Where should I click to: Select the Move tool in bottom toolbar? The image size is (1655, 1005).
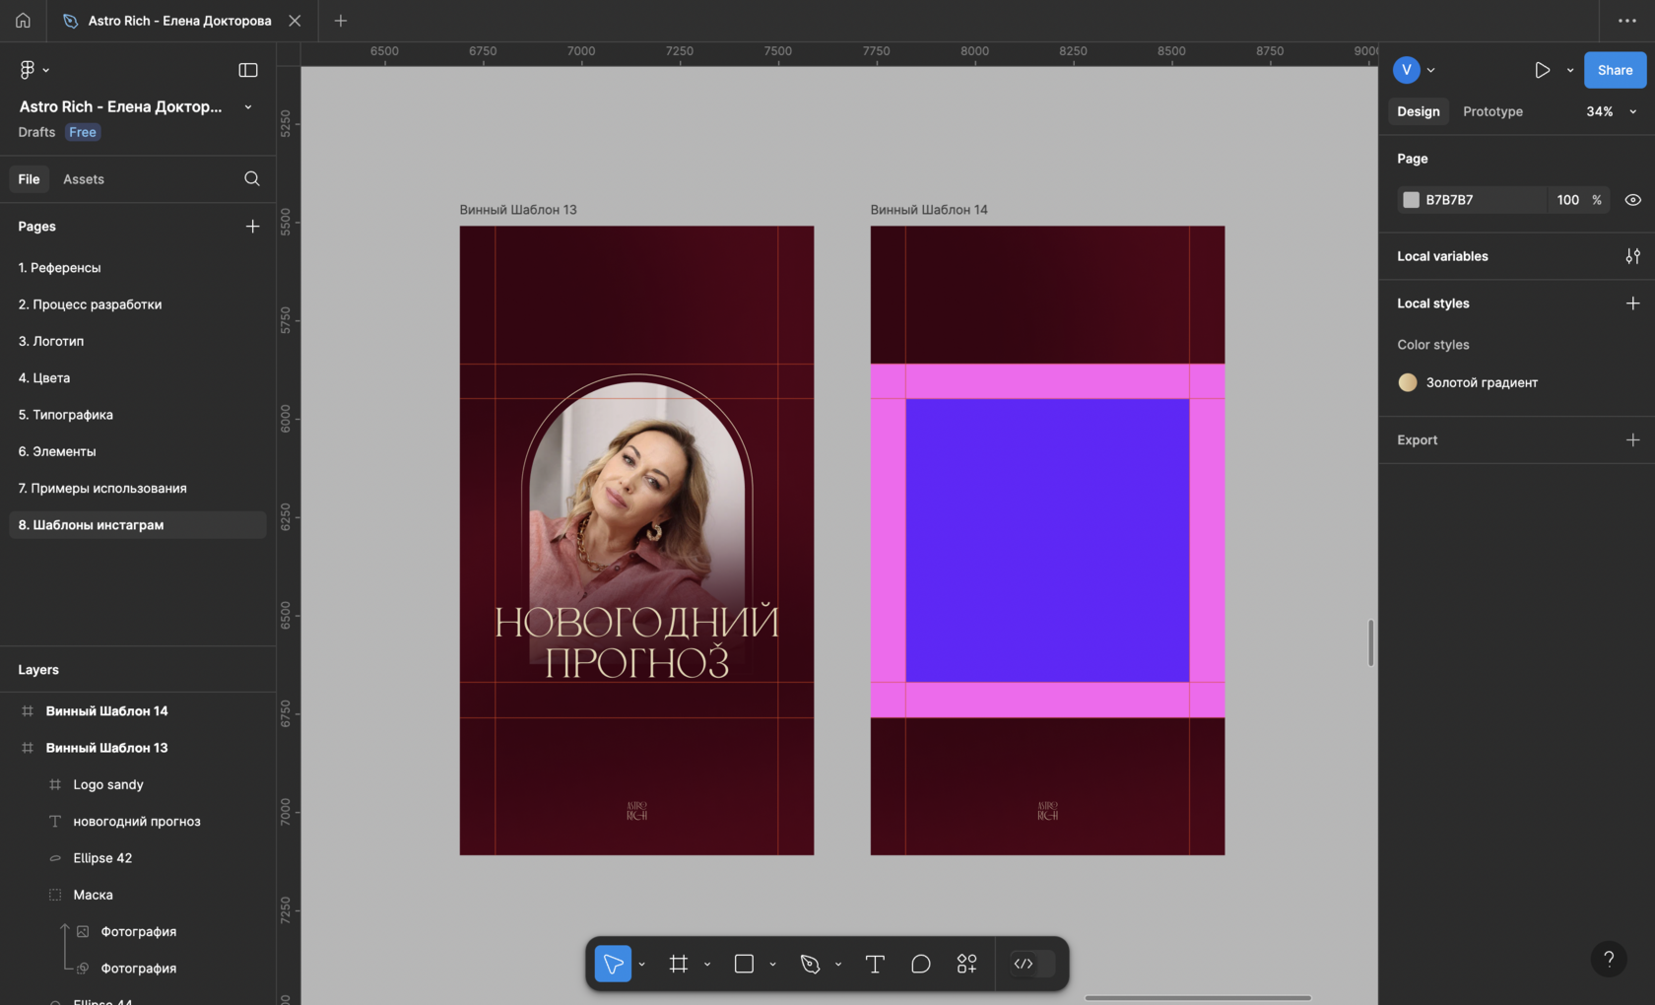[613, 964]
